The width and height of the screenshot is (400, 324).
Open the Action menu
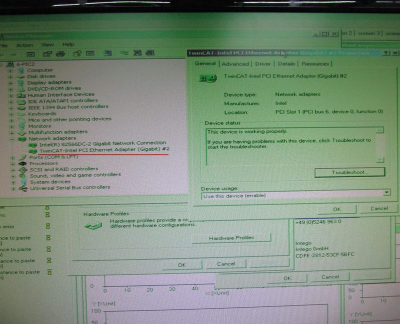point(24,45)
